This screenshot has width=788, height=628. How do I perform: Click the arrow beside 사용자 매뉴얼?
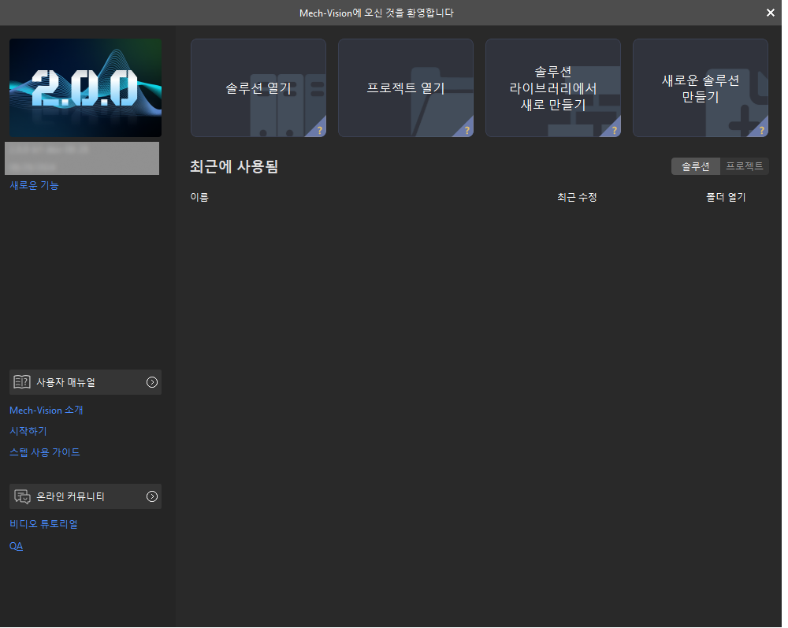click(x=152, y=382)
